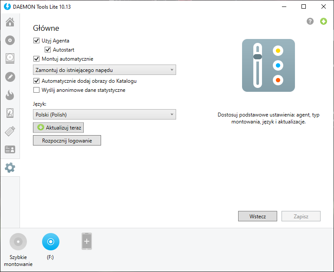
Task: Click the DAEMON Tools lightning logo in title bar
Action: pos(7,6)
